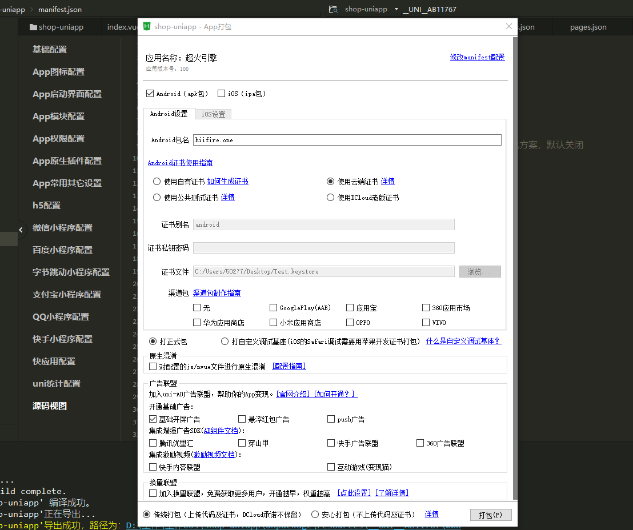Select 打正式包 radio option
The width and height of the screenshot is (633, 530).
(153, 342)
